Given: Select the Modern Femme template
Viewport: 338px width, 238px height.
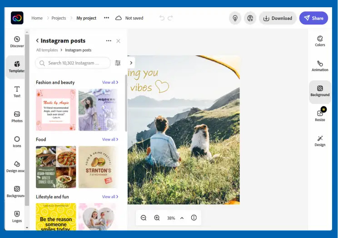Looking at the screenshot, I should tap(98, 110).
